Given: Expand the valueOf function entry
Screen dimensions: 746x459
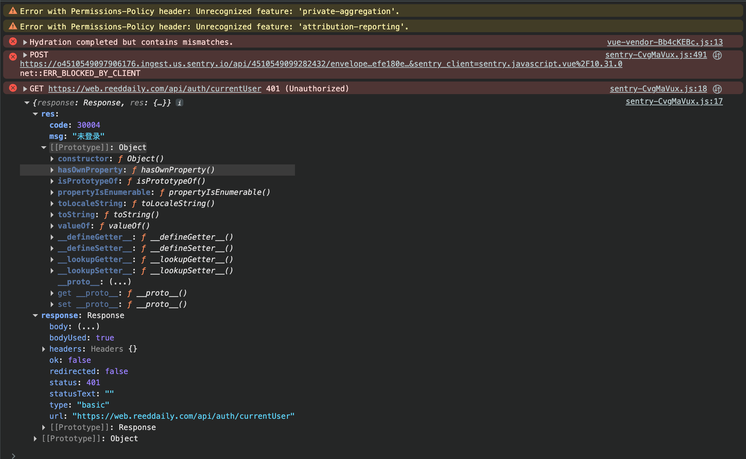Looking at the screenshot, I should (x=52, y=226).
